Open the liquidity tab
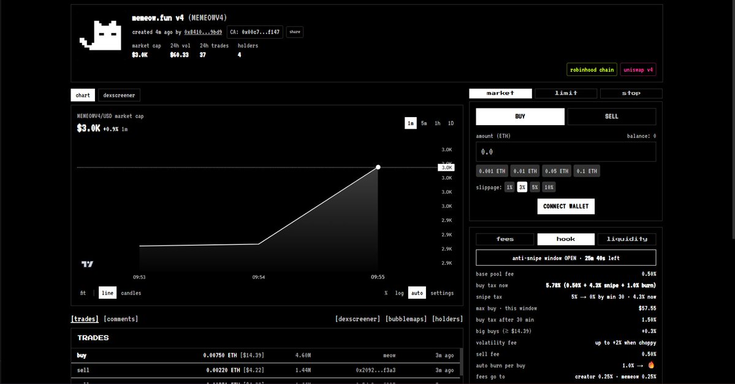This screenshot has width=735, height=384. 626,239
